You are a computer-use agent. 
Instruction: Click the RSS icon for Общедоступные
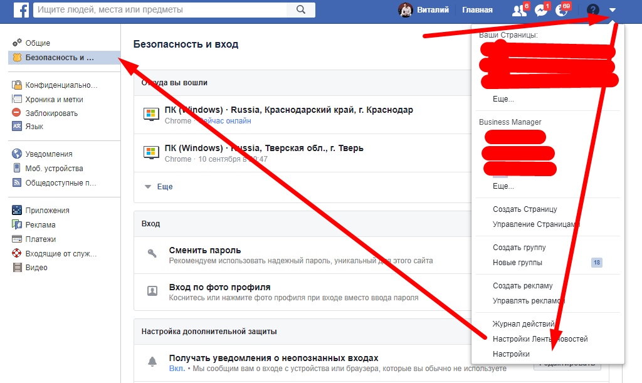(x=17, y=182)
